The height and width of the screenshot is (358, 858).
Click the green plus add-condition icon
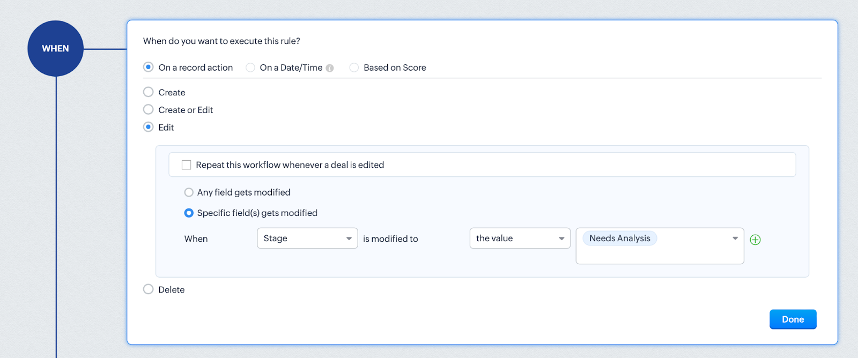pyautogui.click(x=755, y=240)
